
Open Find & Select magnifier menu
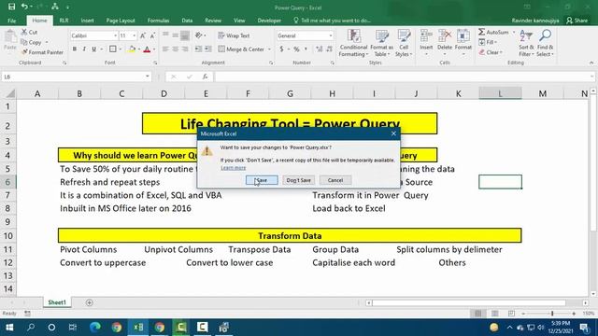(x=545, y=43)
